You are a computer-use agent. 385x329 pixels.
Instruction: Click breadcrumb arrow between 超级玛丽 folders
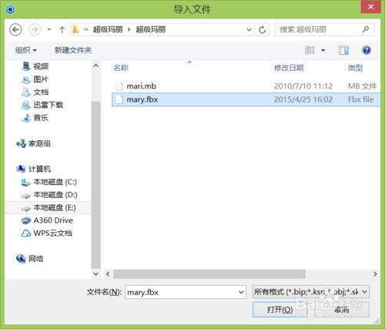click(x=129, y=30)
